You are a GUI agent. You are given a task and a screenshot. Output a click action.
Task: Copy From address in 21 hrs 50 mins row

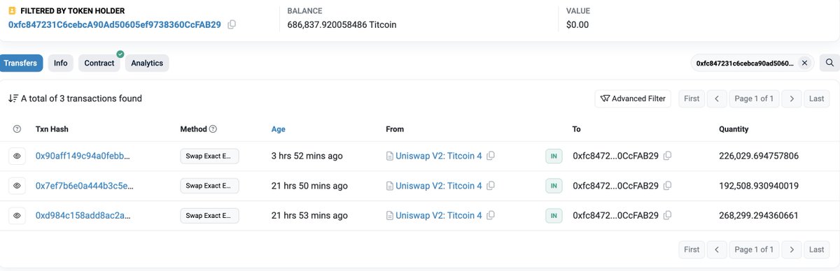491,186
